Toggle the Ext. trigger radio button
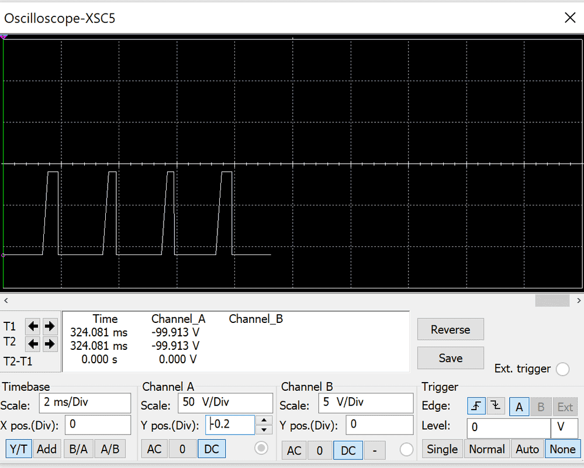 562,369
